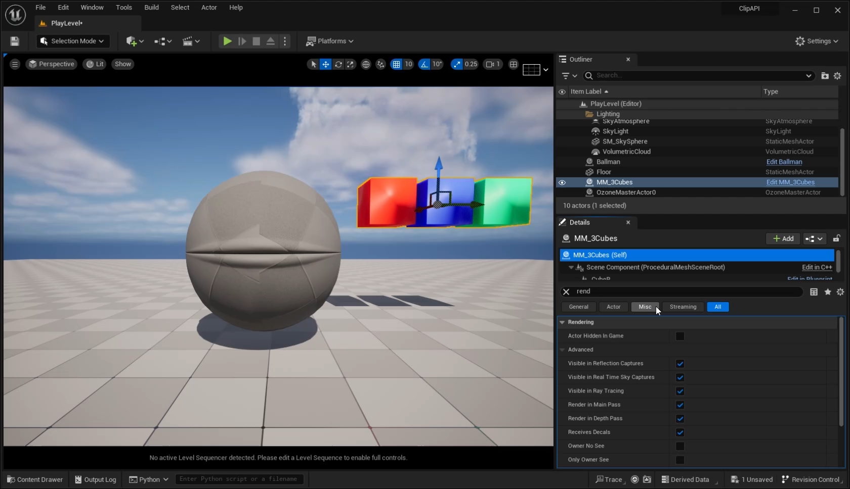Enable Owner No See checkbox
Screen dimensions: 850x489
coord(680,447)
